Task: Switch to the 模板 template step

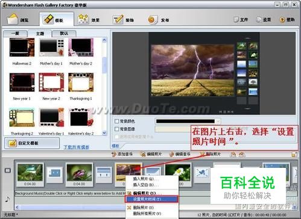Action: tap(57, 20)
